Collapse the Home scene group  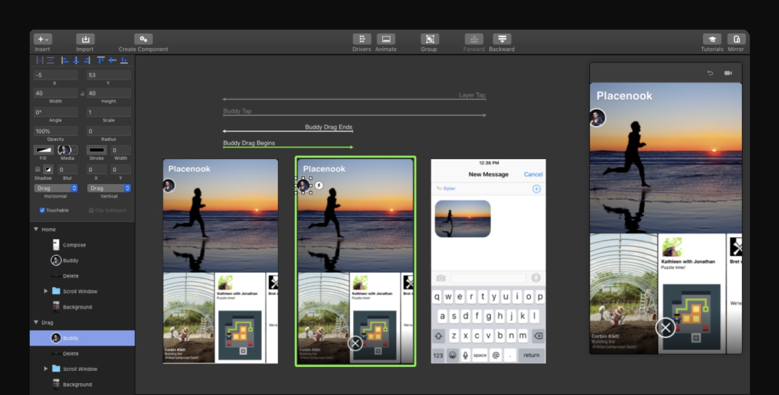35,229
